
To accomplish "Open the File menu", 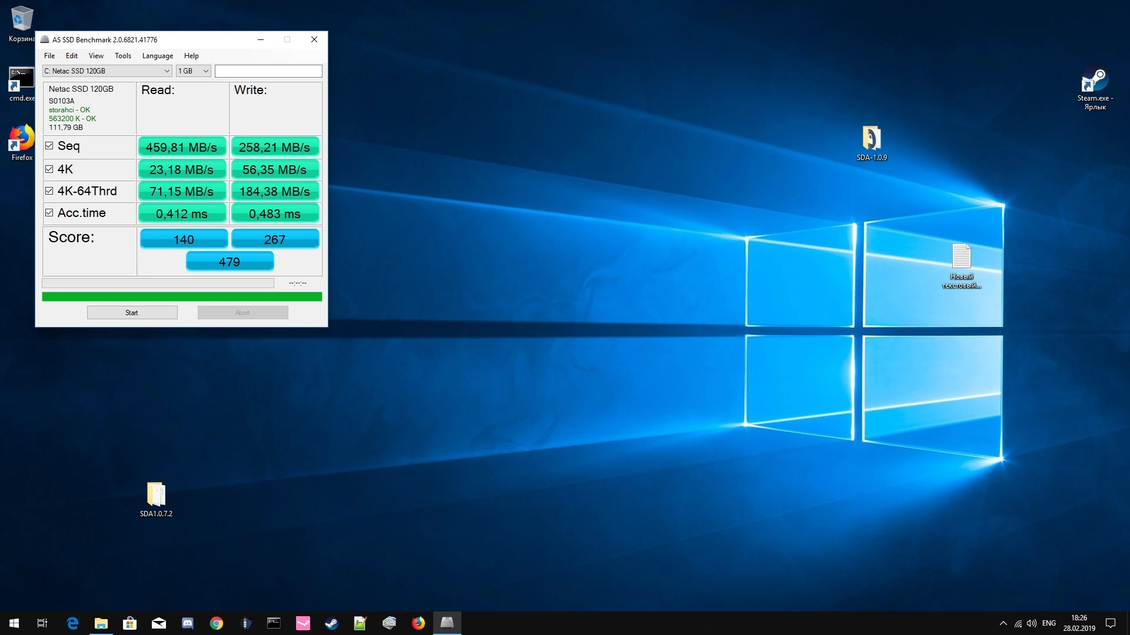I will pos(49,56).
